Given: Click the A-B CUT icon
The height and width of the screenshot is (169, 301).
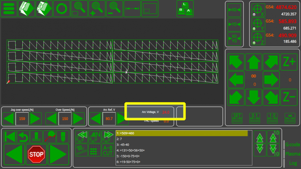Looking at the screenshot, I should click(107, 151).
